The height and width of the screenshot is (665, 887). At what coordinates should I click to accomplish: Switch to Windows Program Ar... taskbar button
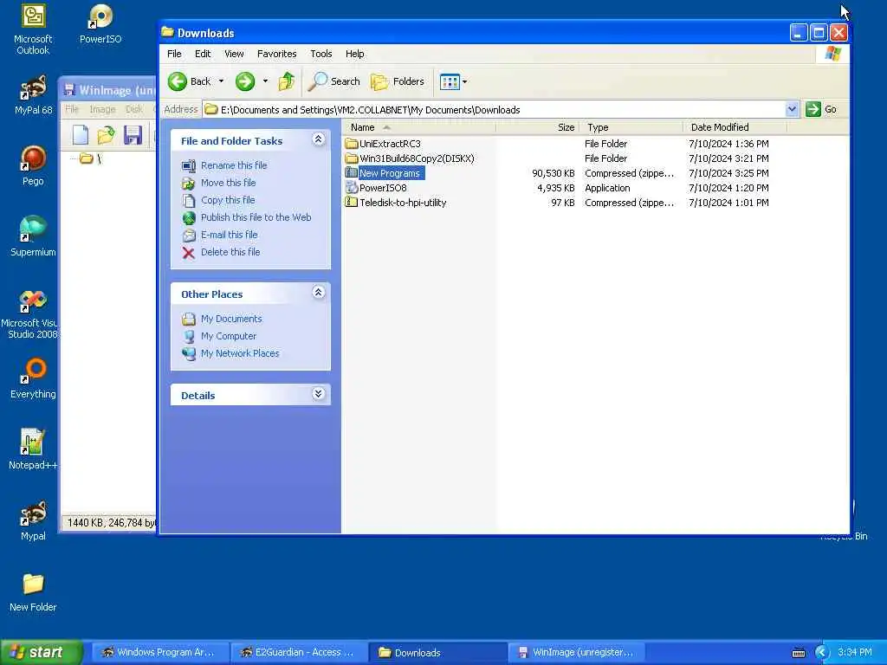coord(160,653)
